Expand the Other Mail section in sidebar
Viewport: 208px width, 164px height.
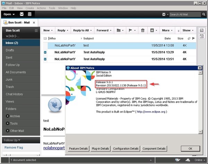pos(8,131)
